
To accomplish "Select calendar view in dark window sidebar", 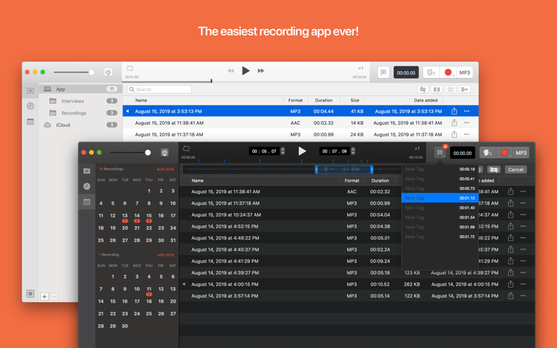I will [x=86, y=202].
